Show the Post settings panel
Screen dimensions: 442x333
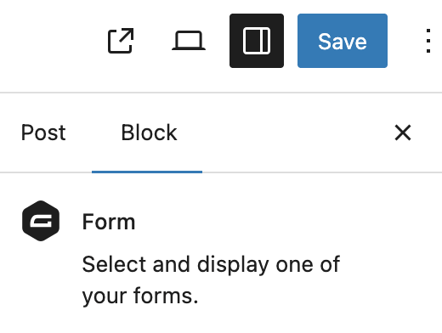[43, 133]
